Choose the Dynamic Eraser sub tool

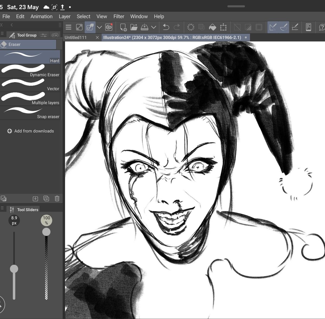pyautogui.click(x=30, y=71)
